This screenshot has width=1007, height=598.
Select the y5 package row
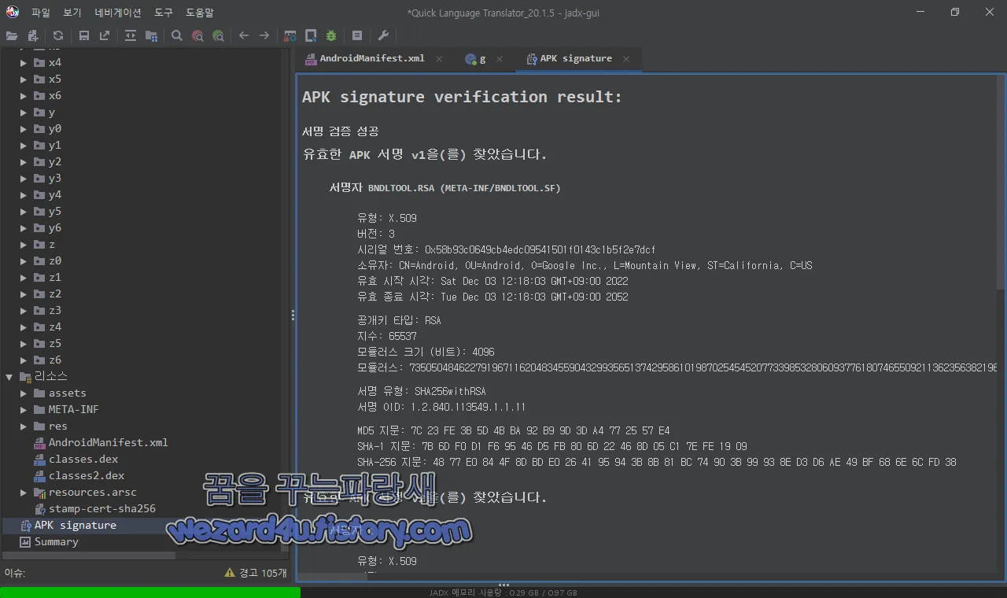click(x=54, y=211)
